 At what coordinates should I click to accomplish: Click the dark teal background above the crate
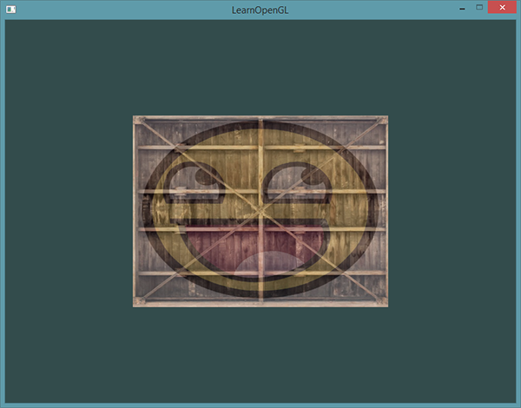(x=260, y=68)
